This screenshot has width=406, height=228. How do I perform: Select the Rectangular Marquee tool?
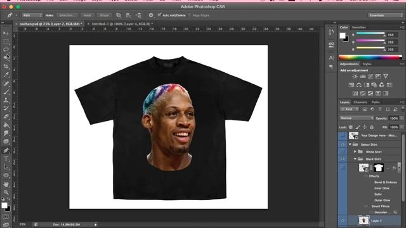pyautogui.click(x=6, y=41)
